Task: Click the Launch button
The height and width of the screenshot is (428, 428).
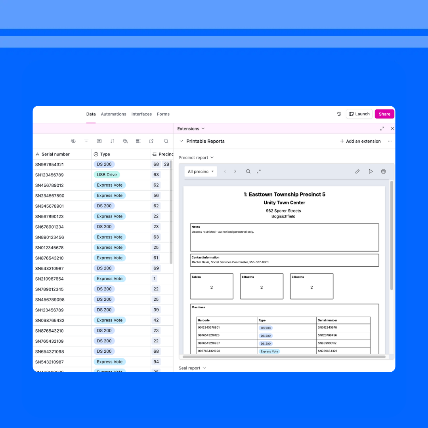Action: 359,114
